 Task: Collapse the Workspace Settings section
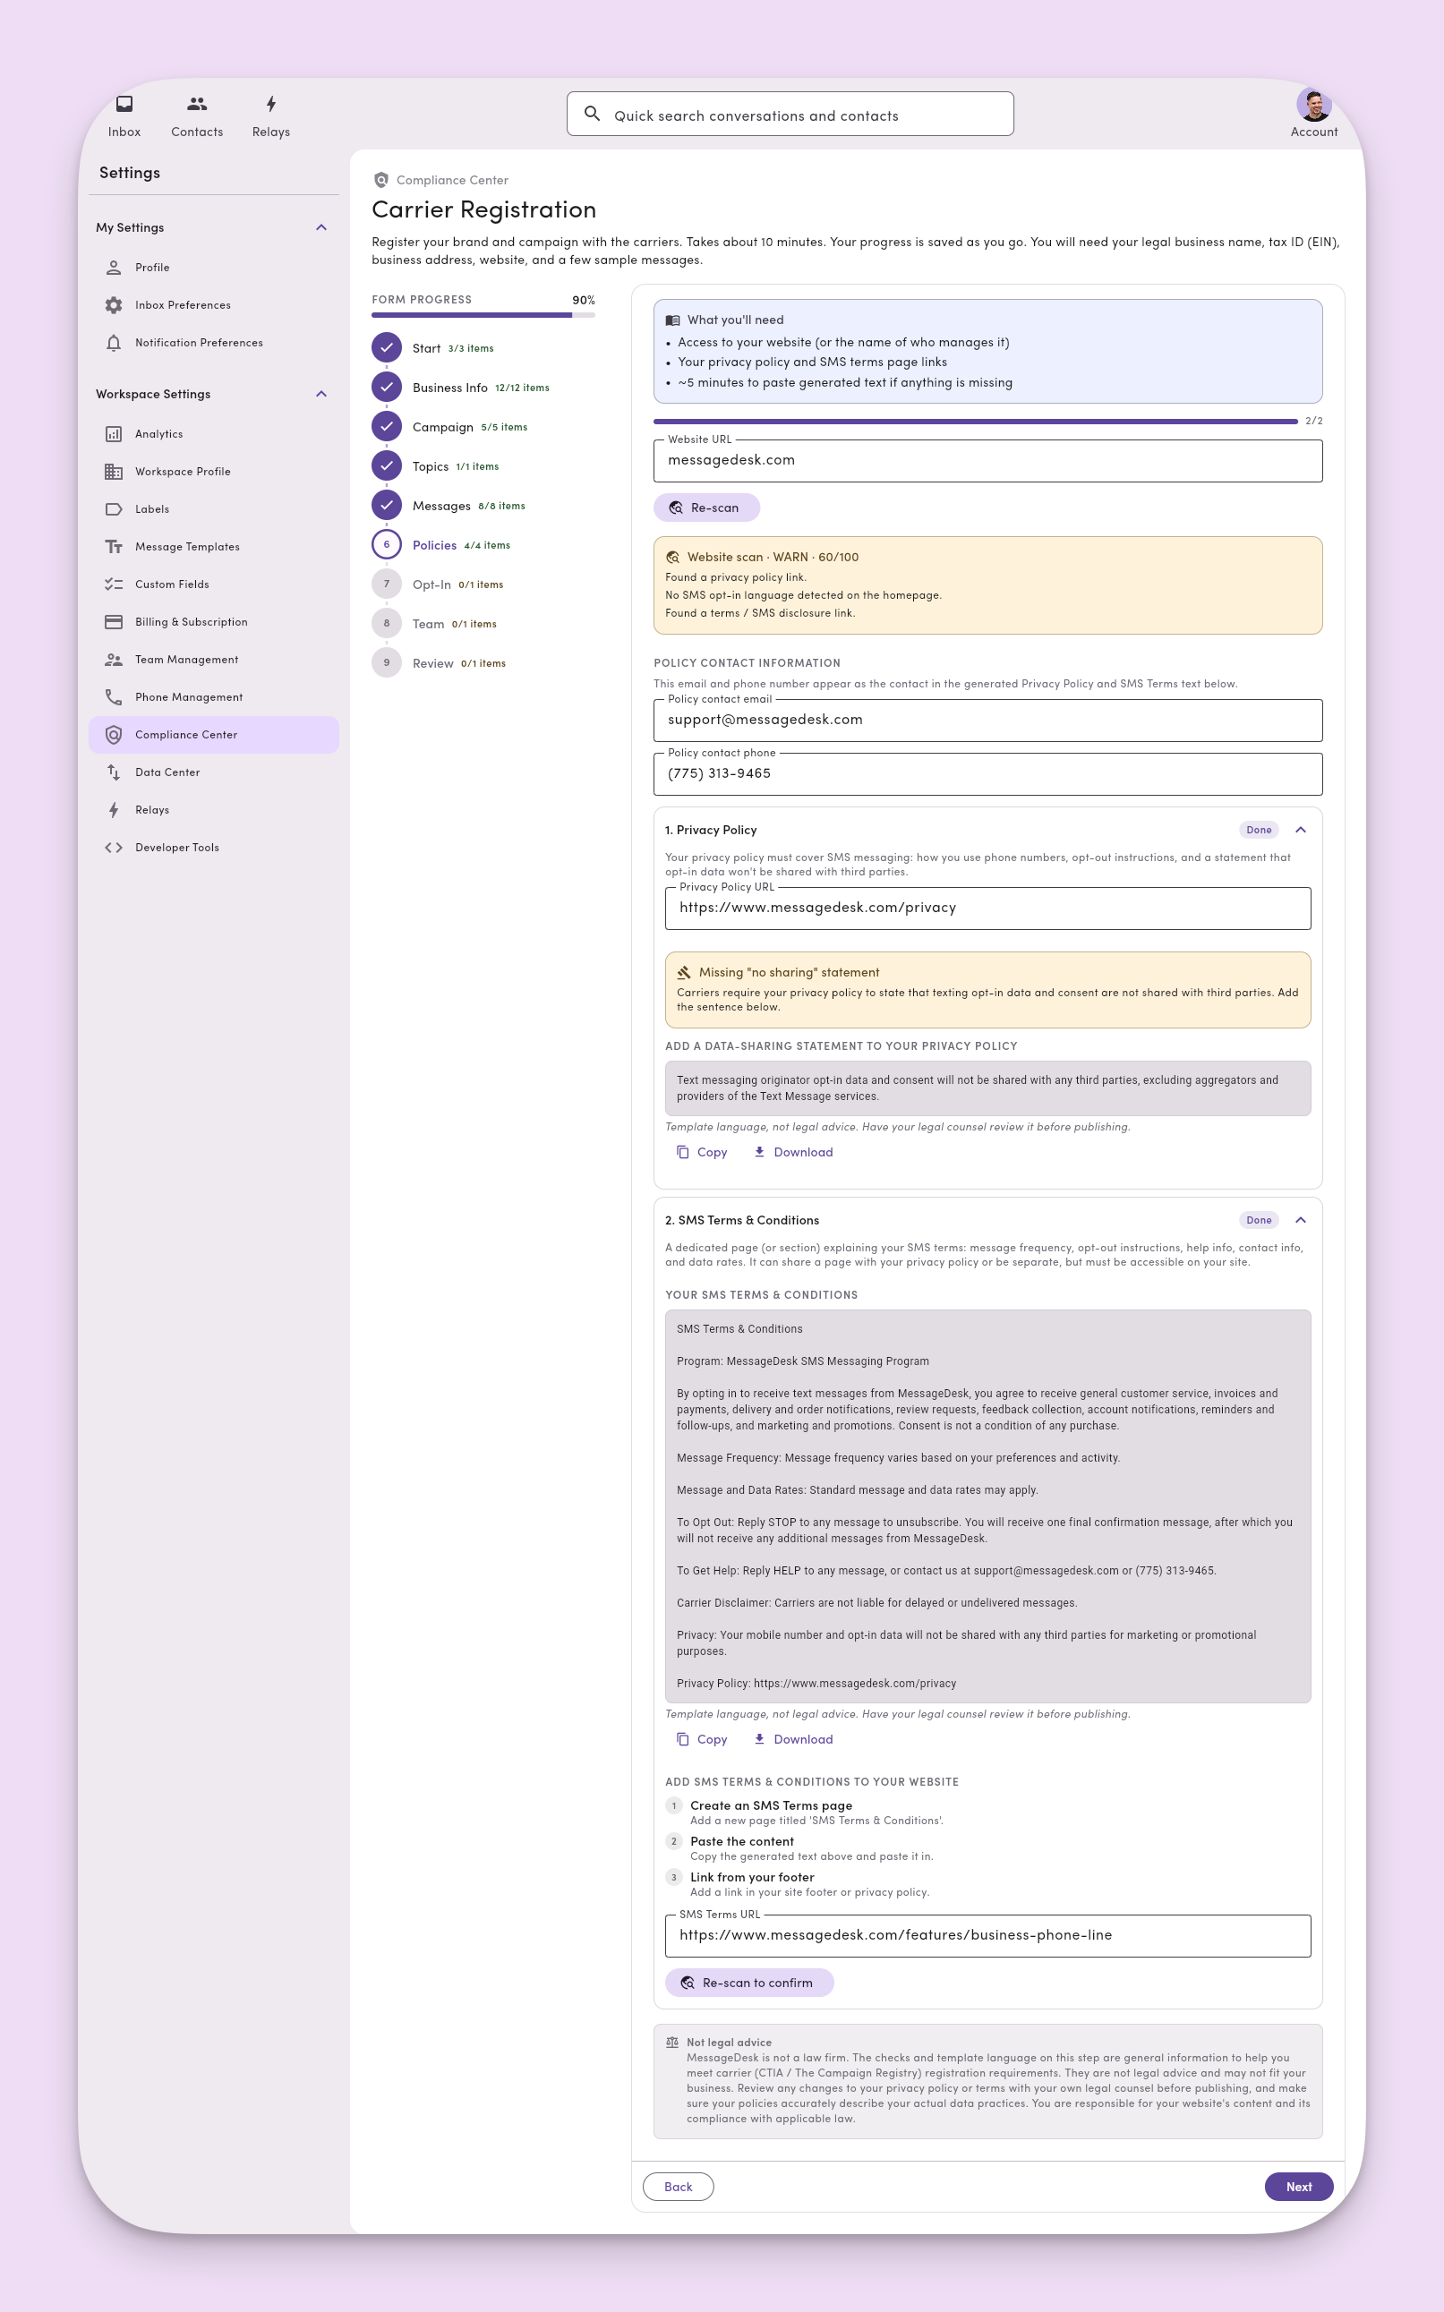point(322,393)
